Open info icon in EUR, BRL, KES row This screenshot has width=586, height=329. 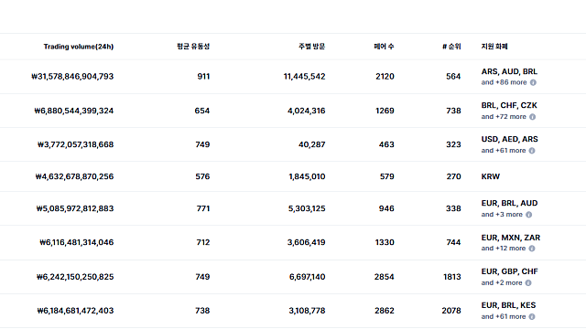[x=532, y=317]
